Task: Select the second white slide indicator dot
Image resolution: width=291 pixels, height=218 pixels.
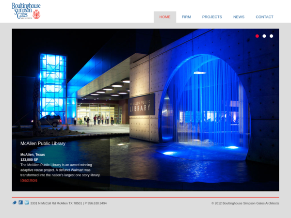Action: [x=264, y=36]
